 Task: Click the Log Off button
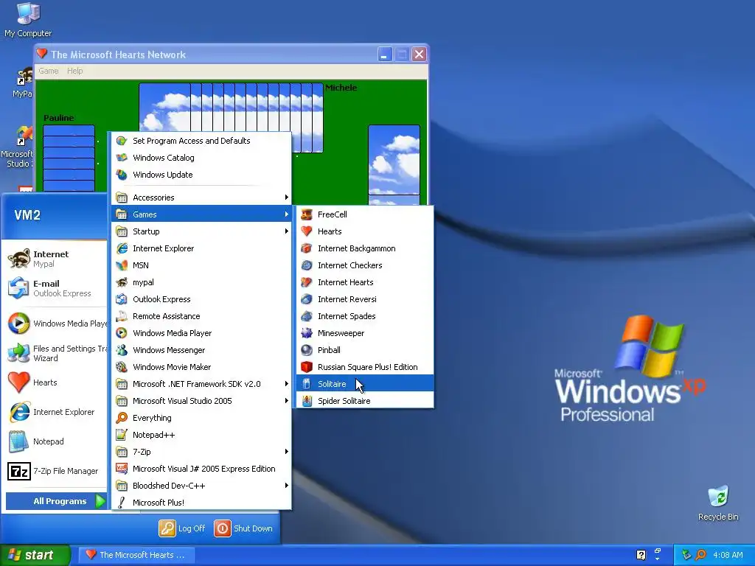[182, 528]
